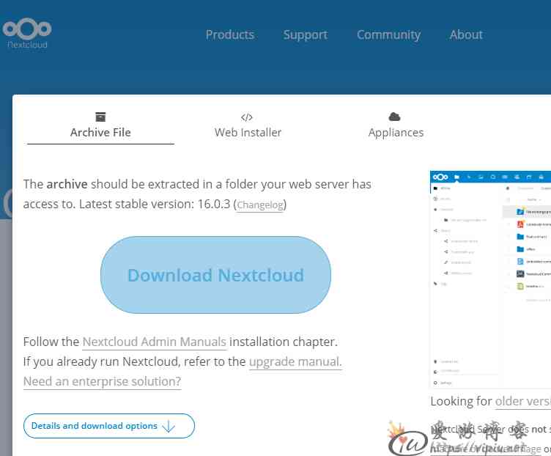Viewport: 551px width, 456px height.
Task: Click the Nextcloud logo
Action: pyautogui.click(x=27, y=34)
